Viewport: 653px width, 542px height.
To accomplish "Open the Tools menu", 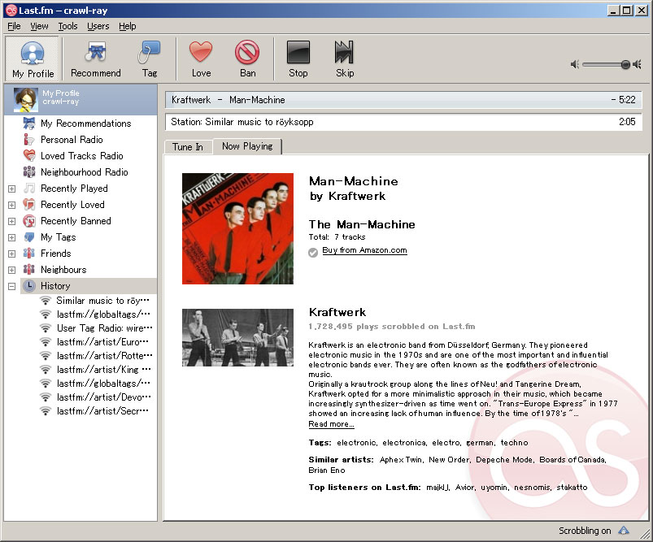I will pyautogui.click(x=67, y=26).
